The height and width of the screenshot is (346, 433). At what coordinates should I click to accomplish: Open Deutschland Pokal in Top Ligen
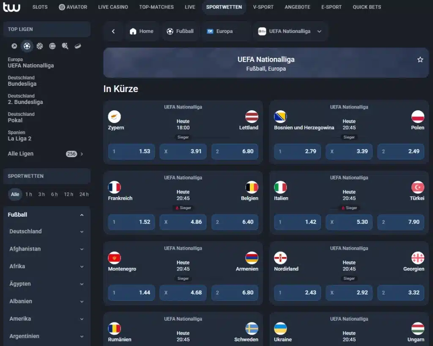tap(21, 117)
